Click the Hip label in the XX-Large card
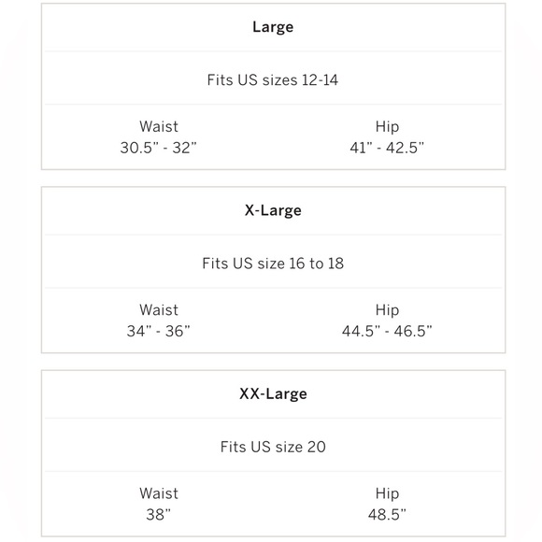542x542 pixels. pyautogui.click(x=387, y=493)
